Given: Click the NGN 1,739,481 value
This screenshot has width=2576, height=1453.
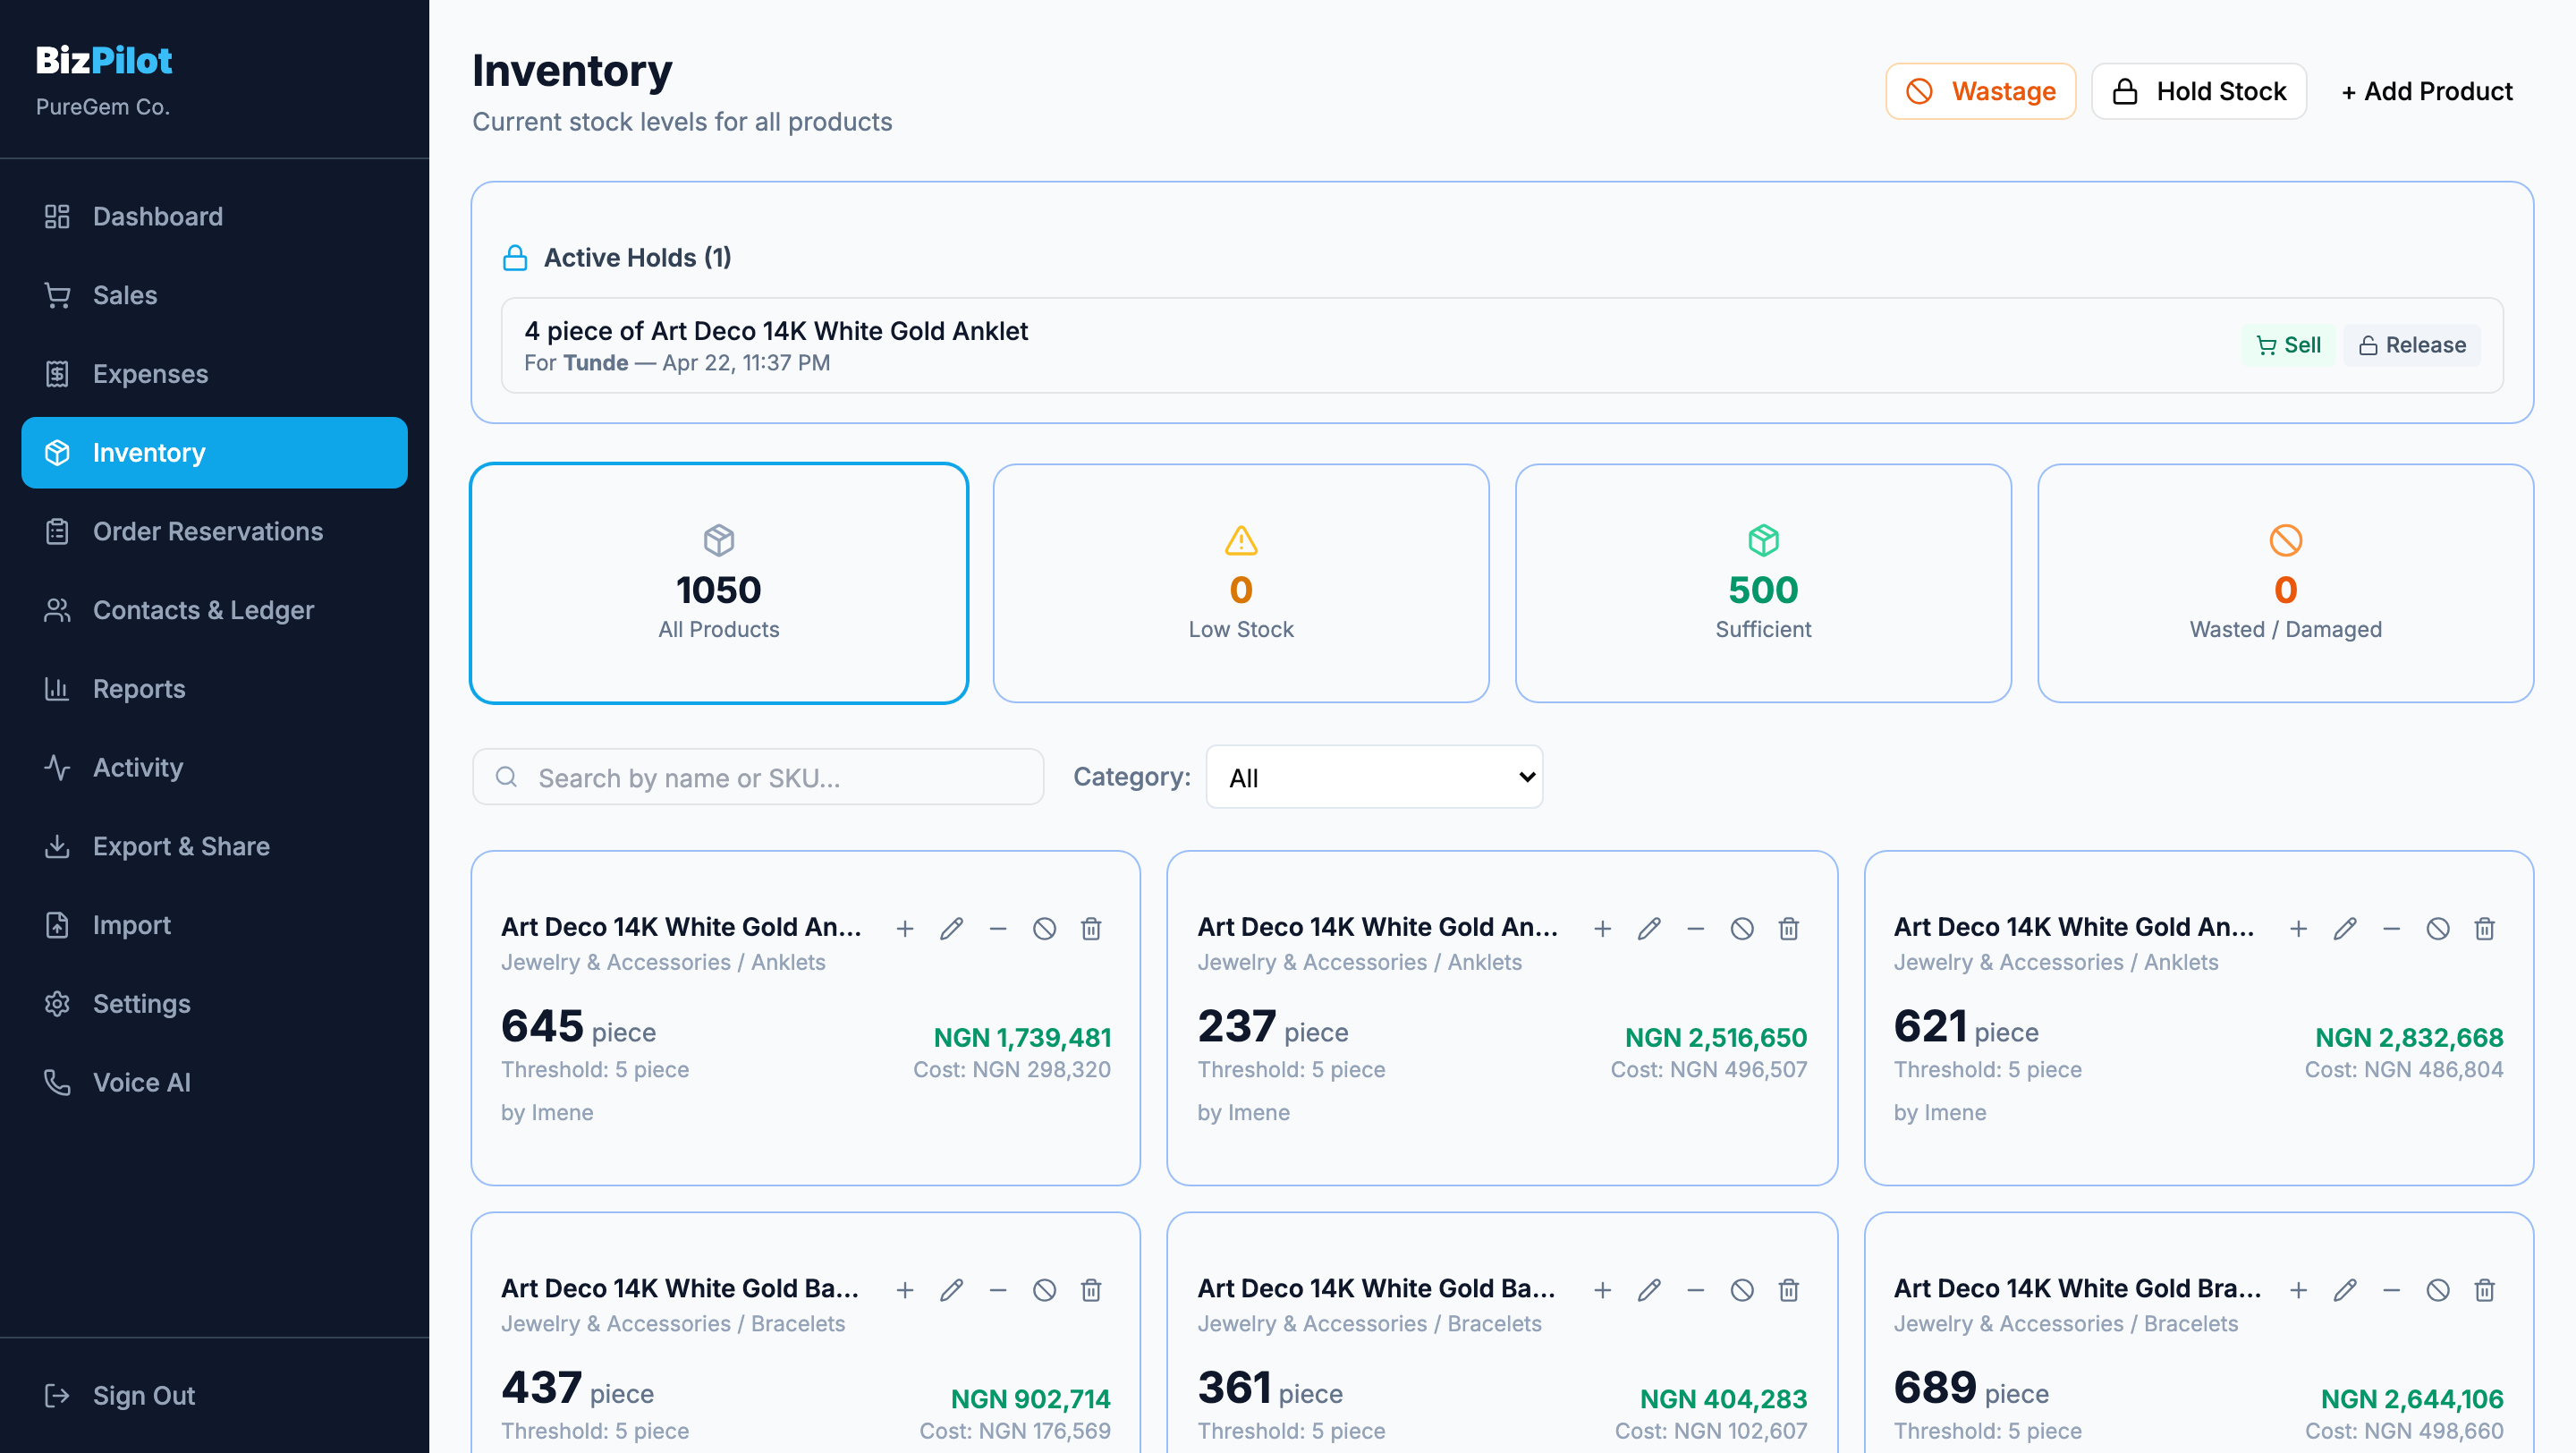Looking at the screenshot, I should pyautogui.click(x=1022, y=1037).
